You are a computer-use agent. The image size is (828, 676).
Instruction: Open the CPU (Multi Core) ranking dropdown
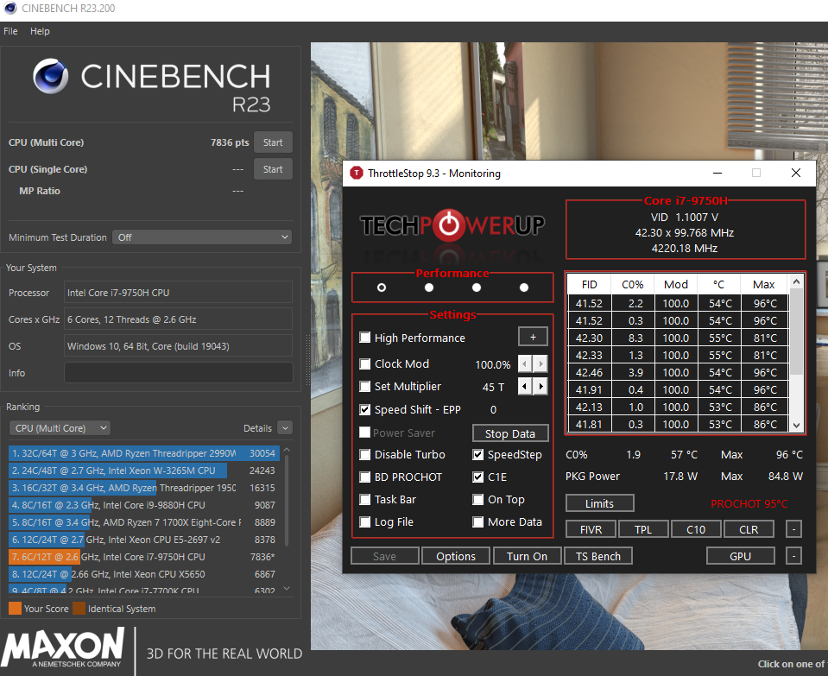click(x=60, y=427)
